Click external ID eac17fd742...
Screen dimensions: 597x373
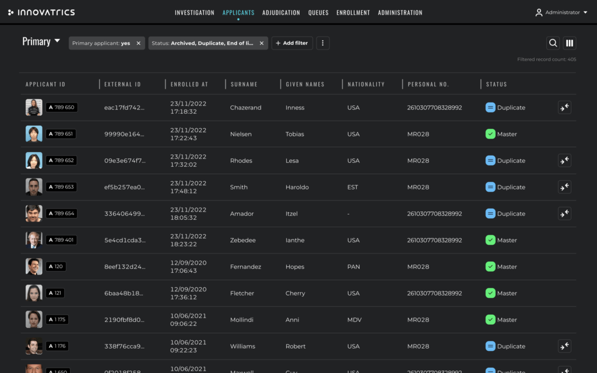click(124, 107)
